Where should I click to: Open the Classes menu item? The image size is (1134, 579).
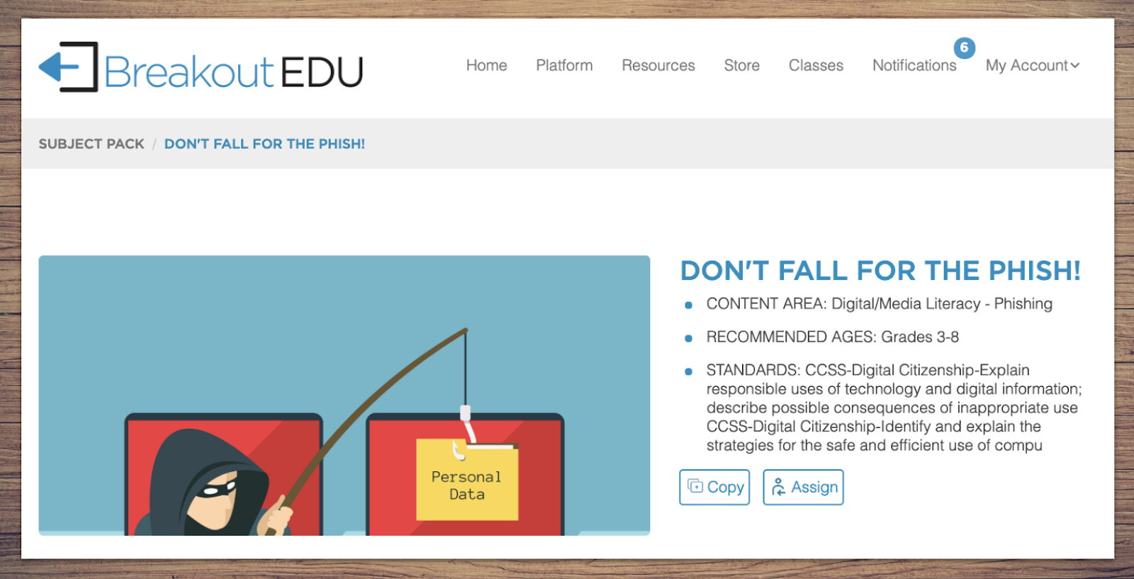816,65
